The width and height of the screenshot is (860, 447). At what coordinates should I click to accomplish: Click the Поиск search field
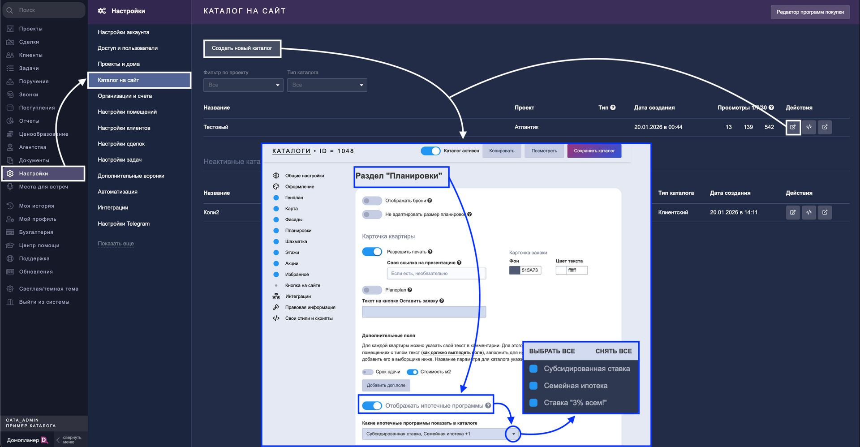(44, 10)
